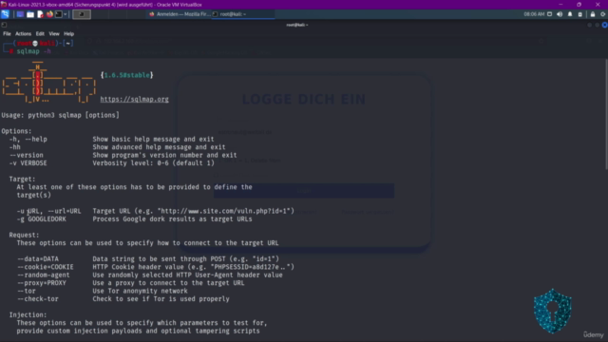Click the '--data=DATA' option text
This screenshot has height=342, width=608.
click(38, 259)
